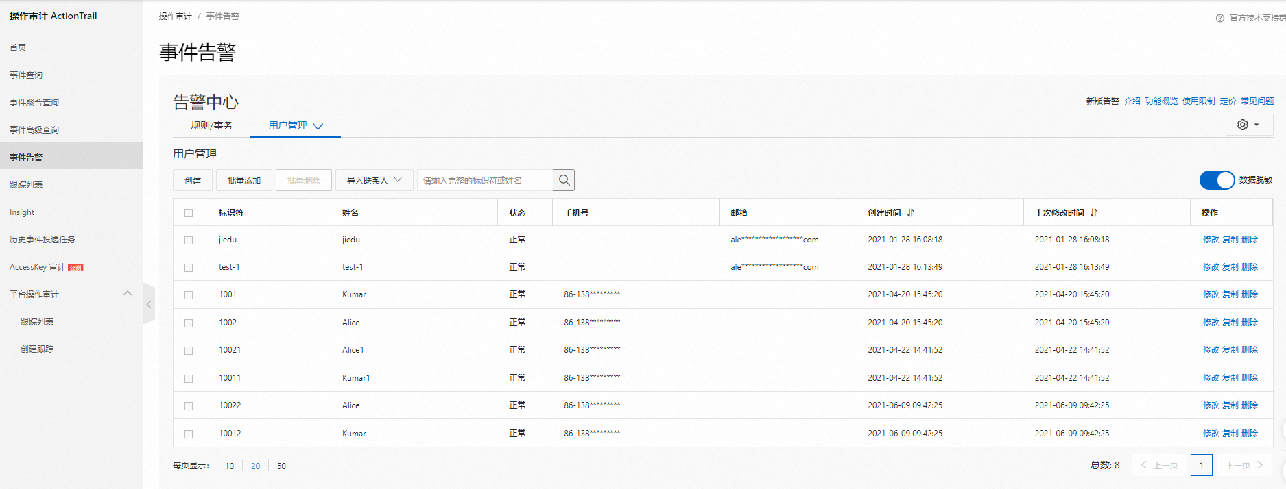Image resolution: width=1286 pixels, height=489 pixels.
Task: Click 删除 for identifier 1001
Action: [1250, 294]
